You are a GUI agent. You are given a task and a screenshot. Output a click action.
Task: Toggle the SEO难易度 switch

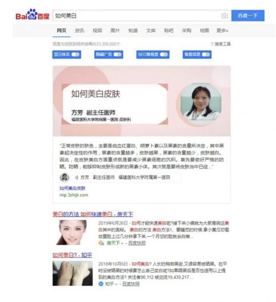tap(164, 55)
